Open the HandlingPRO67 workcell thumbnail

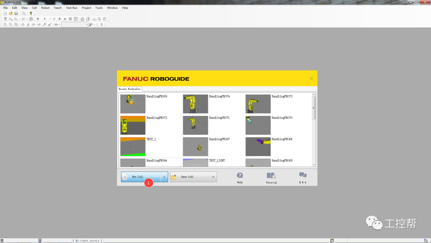coord(196,147)
